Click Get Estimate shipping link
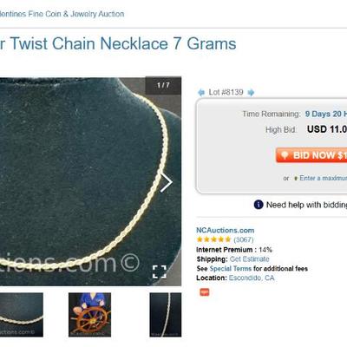The height and width of the screenshot is (347, 347). click(x=249, y=259)
